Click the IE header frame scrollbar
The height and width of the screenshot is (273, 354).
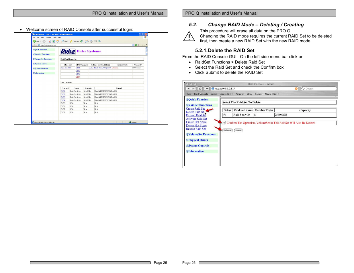146,51
